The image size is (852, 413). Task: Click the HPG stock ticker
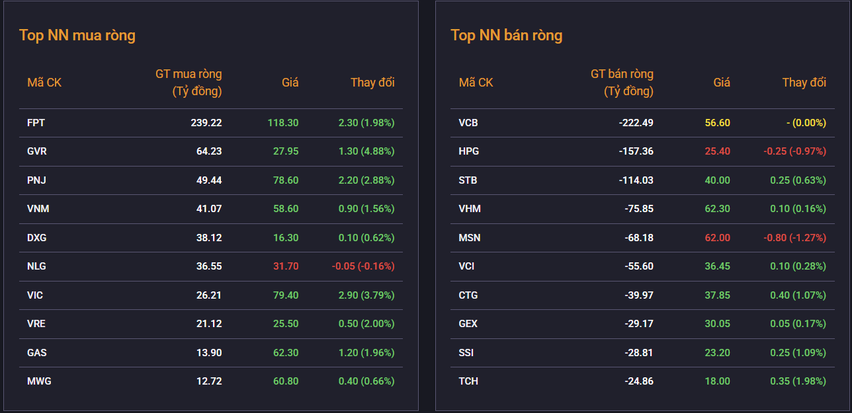click(469, 151)
